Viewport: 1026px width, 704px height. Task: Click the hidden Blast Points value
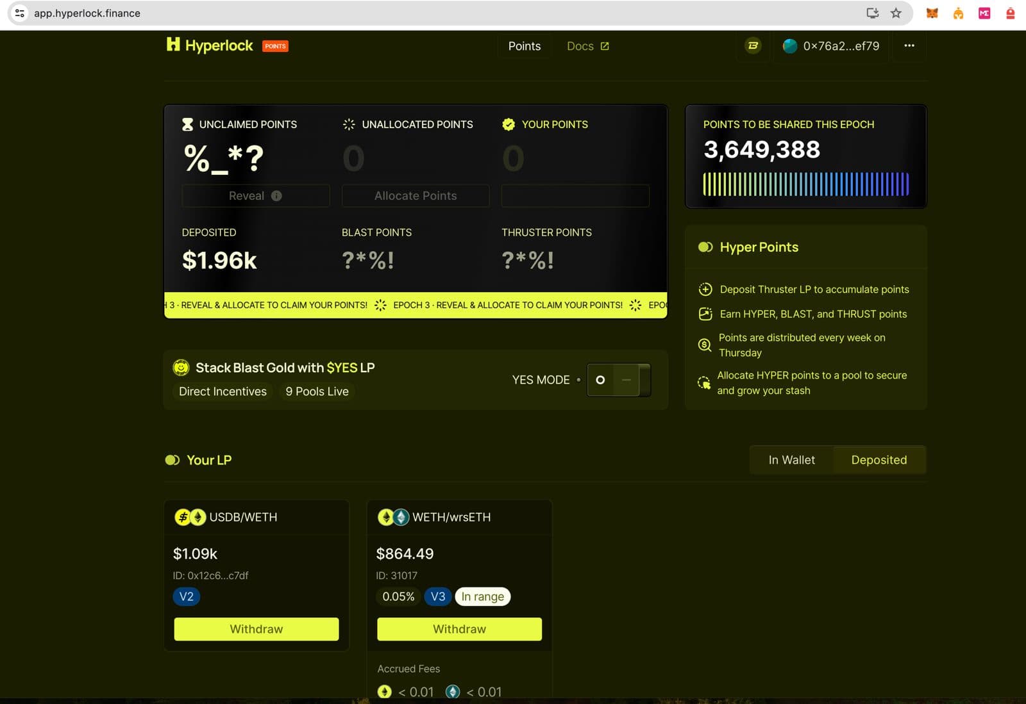pyautogui.click(x=368, y=260)
